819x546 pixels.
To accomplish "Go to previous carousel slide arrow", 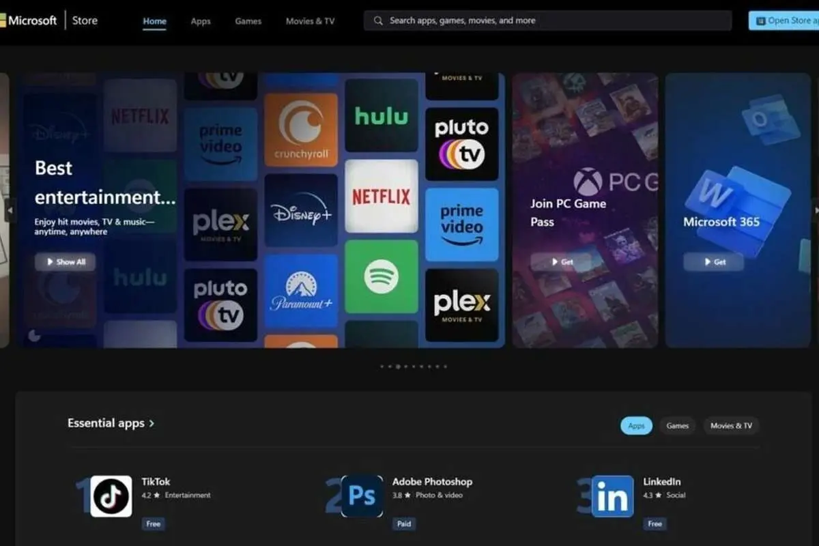I will 10,210.
